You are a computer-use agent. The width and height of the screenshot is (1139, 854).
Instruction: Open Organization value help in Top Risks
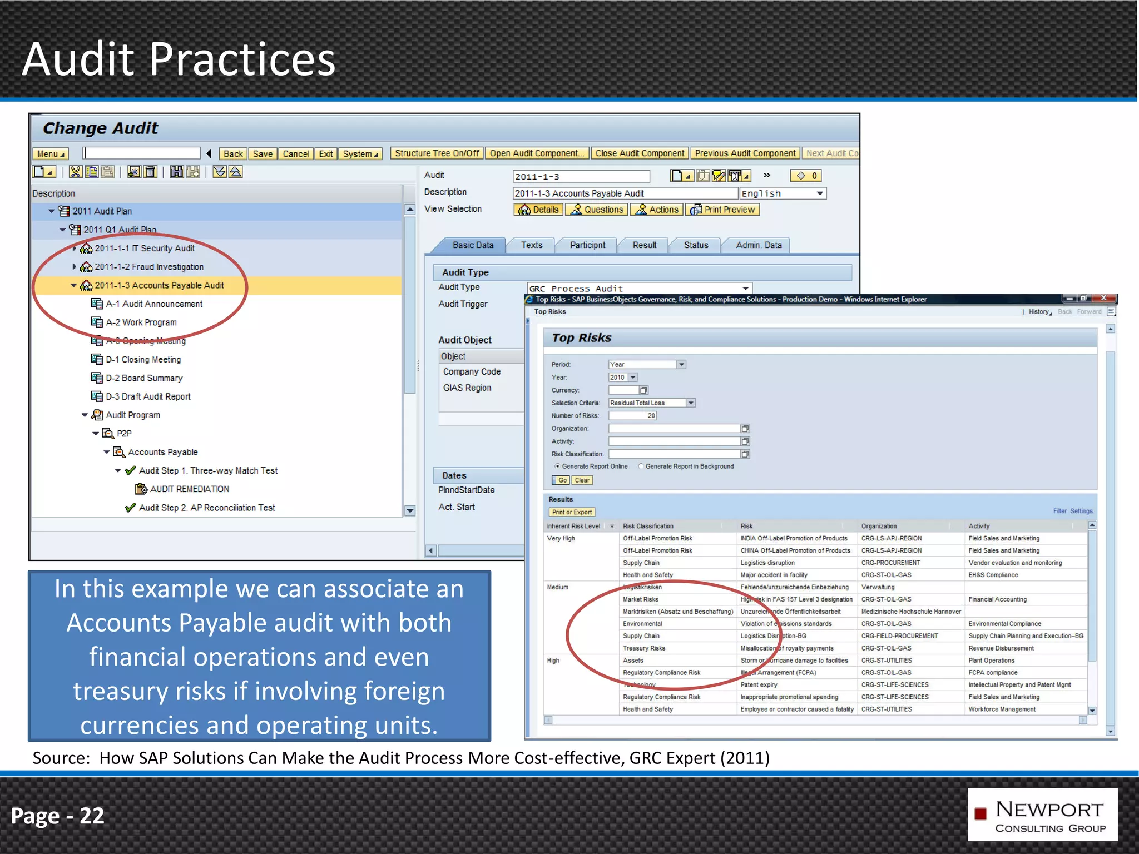point(745,429)
